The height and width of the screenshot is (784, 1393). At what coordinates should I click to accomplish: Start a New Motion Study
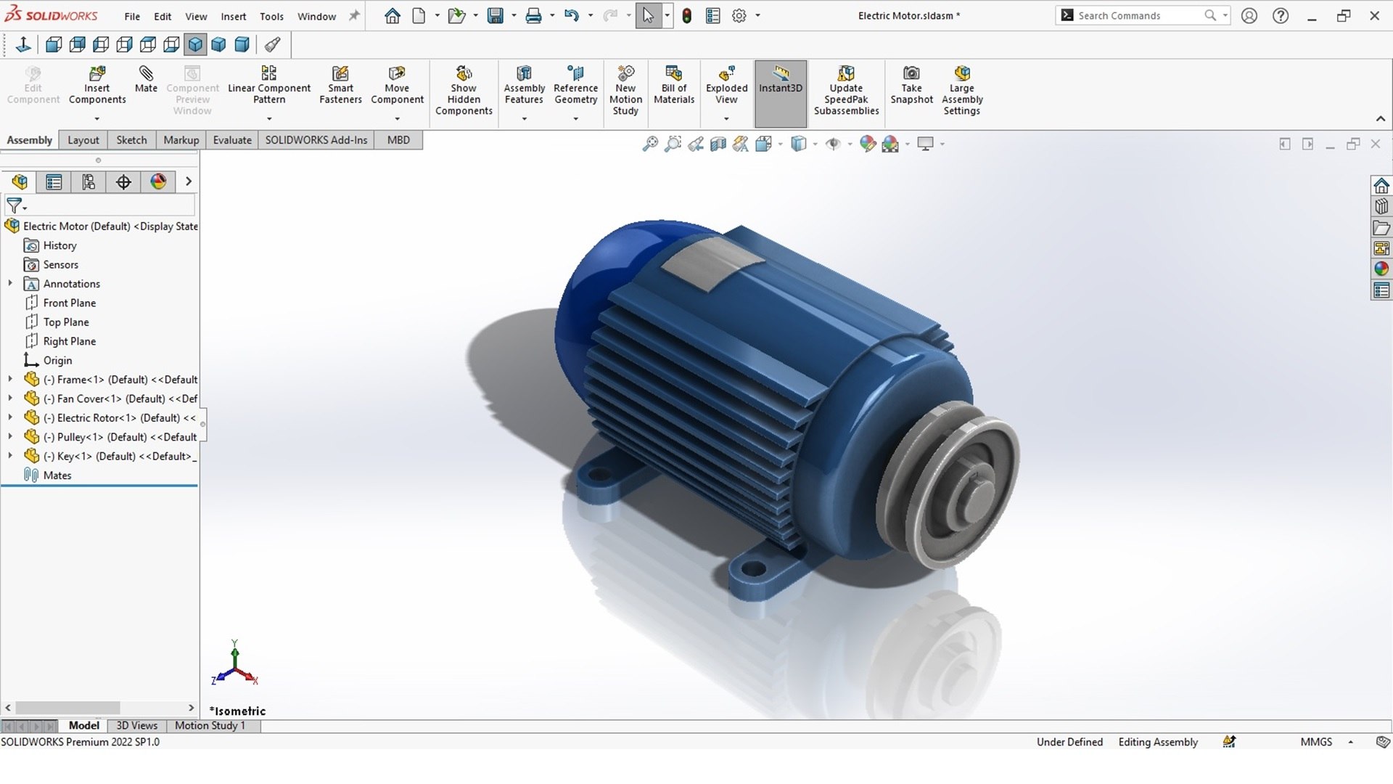point(625,91)
